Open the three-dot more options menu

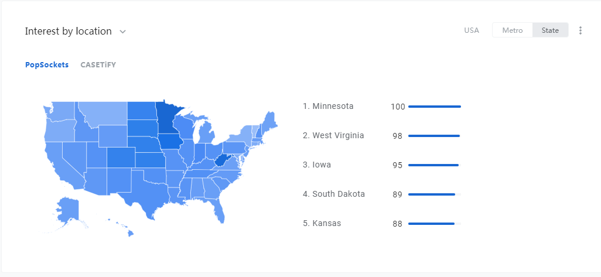(x=580, y=30)
